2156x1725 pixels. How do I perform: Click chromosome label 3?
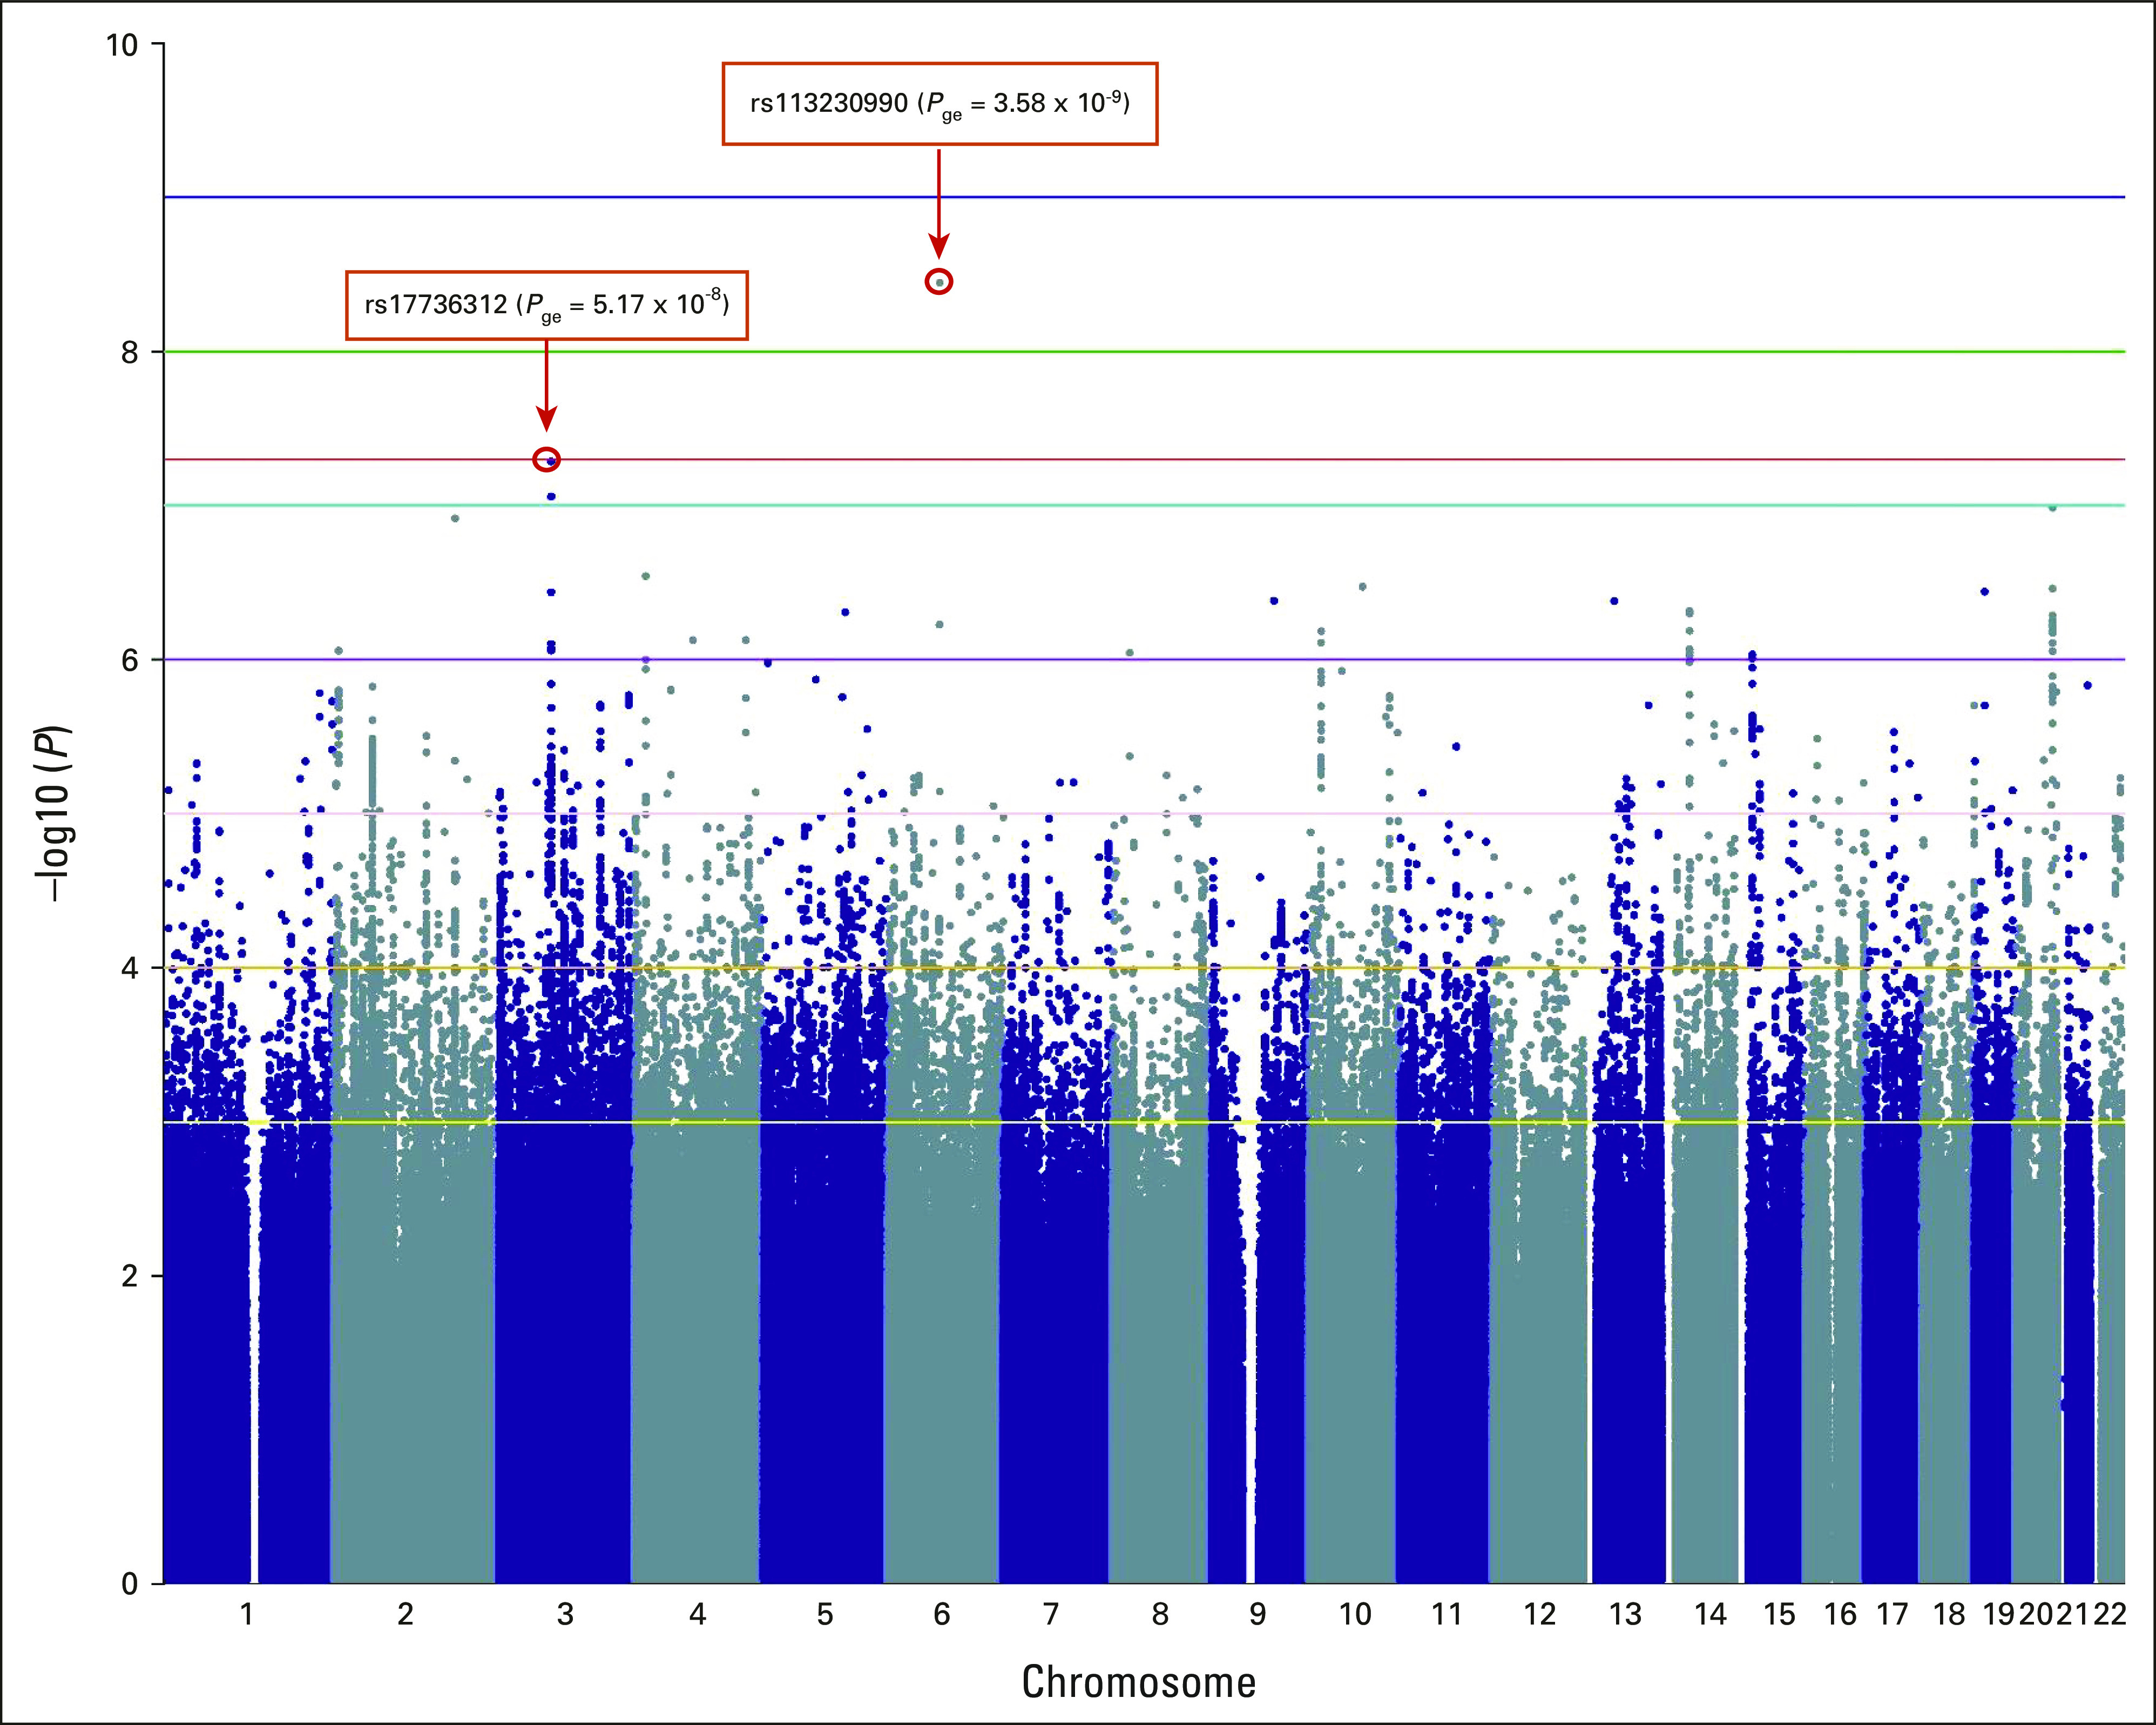pyautogui.click(x=565, y=1614)
